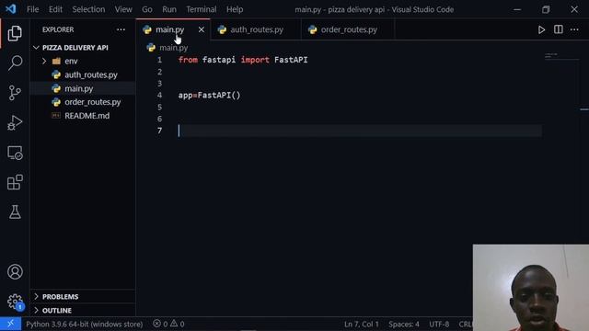Open the Manage gear settings icon
Viewport: 589px width, 331px height.
15,302
